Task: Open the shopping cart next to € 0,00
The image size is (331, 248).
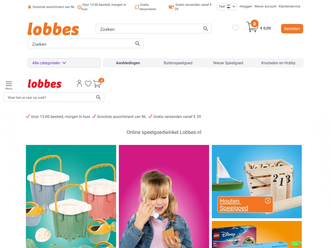Action: (252, 27)
